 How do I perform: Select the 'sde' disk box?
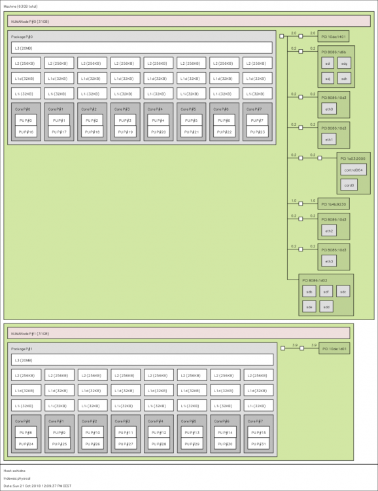click(x=309, y=306)
